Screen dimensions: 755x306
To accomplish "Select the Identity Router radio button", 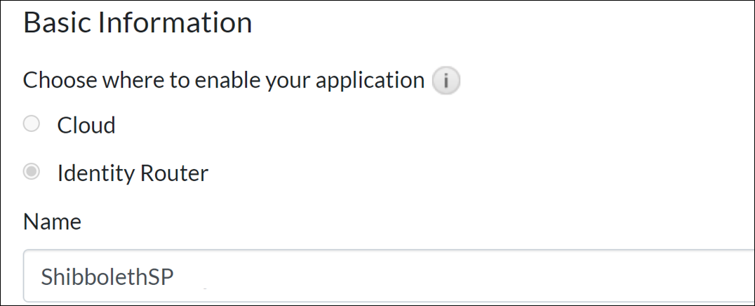I will point(31,172).
